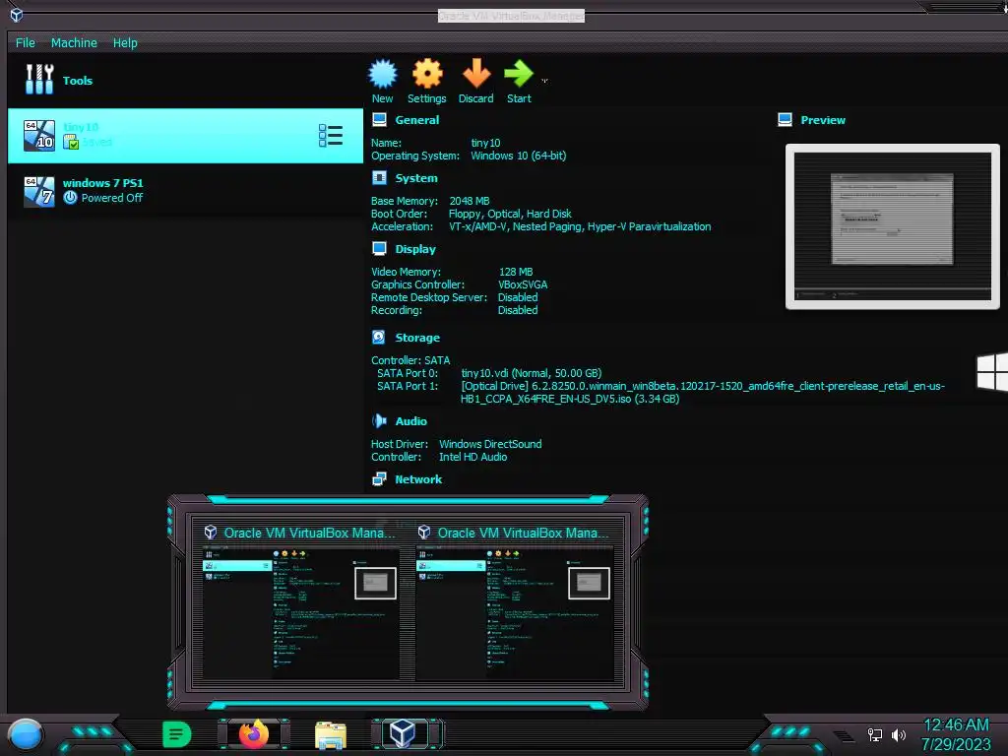The height and width of the screenshot is (756, 1008).
Task: Select the windows 7 PS1 machine
Action: click(x=185, y=191)
